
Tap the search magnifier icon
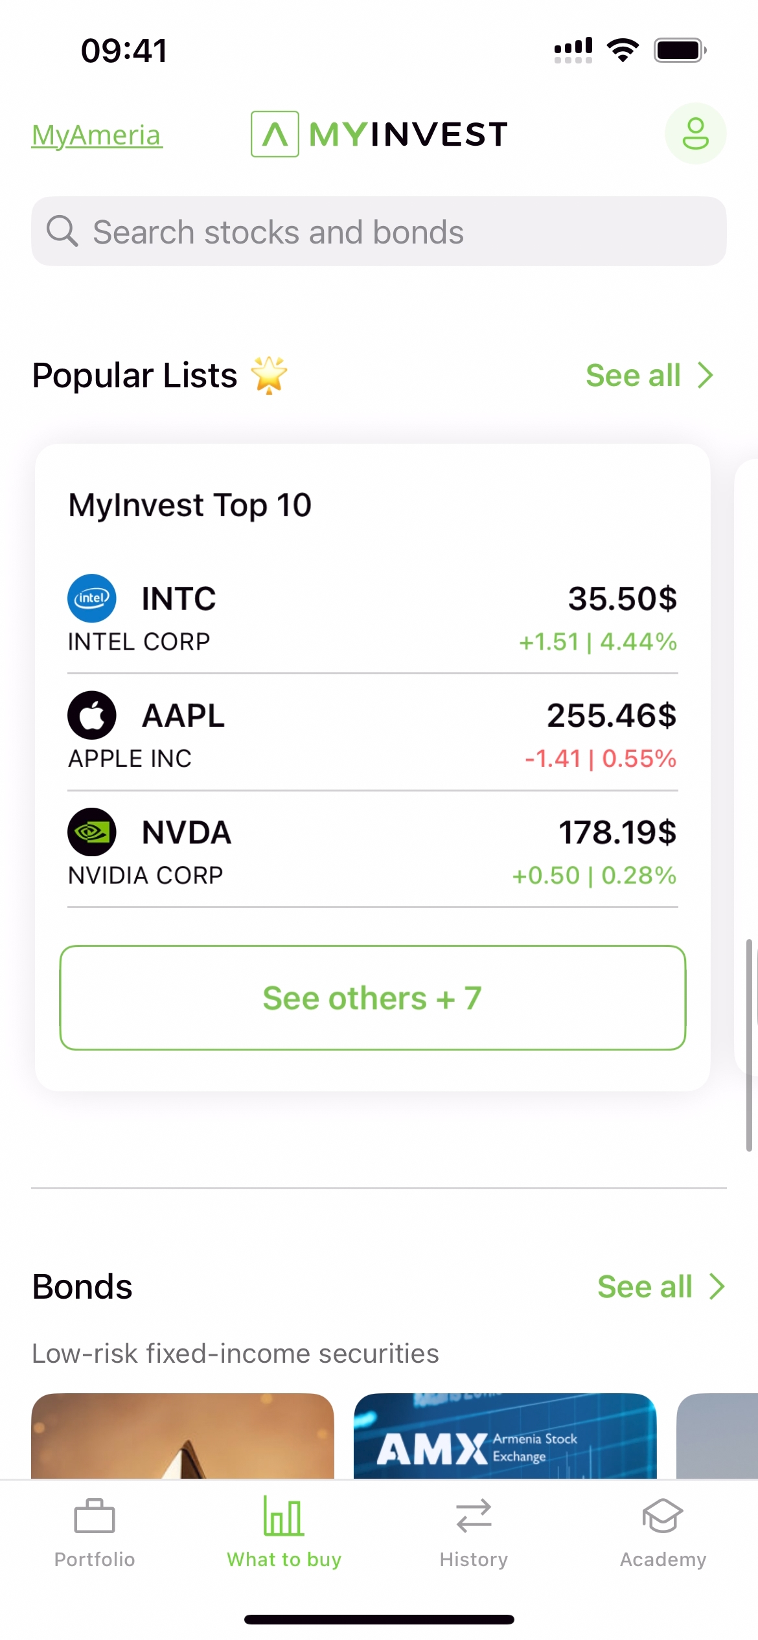62,231
